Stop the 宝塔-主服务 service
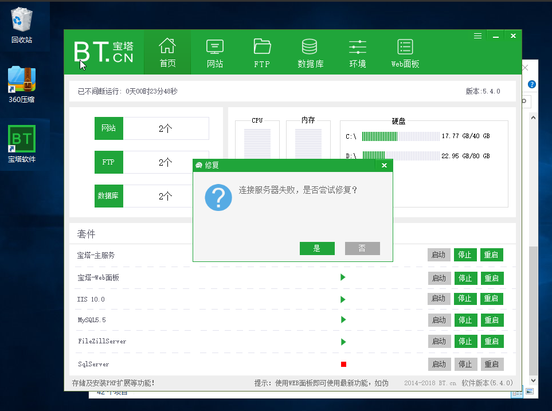Screen dimensions: 552x411 465,255
